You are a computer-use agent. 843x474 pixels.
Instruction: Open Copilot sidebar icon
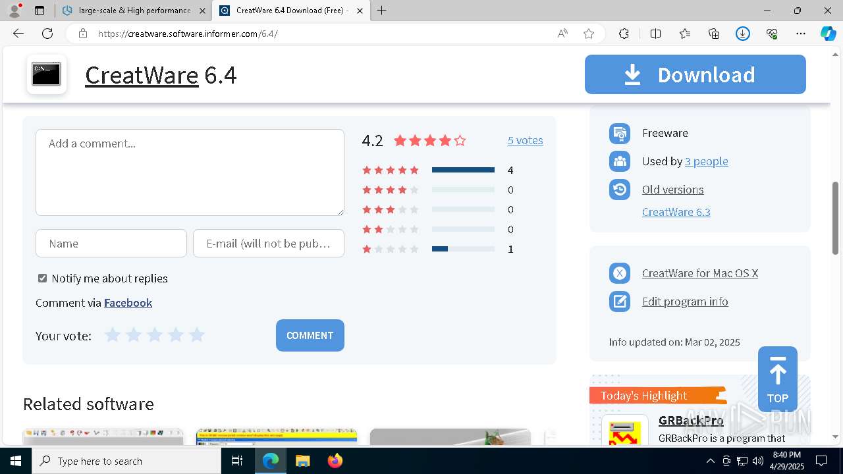(x=829, y=34)
